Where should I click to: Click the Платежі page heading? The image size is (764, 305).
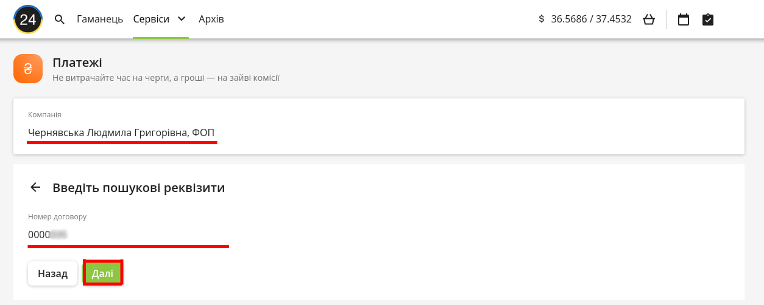click(77, 63)
